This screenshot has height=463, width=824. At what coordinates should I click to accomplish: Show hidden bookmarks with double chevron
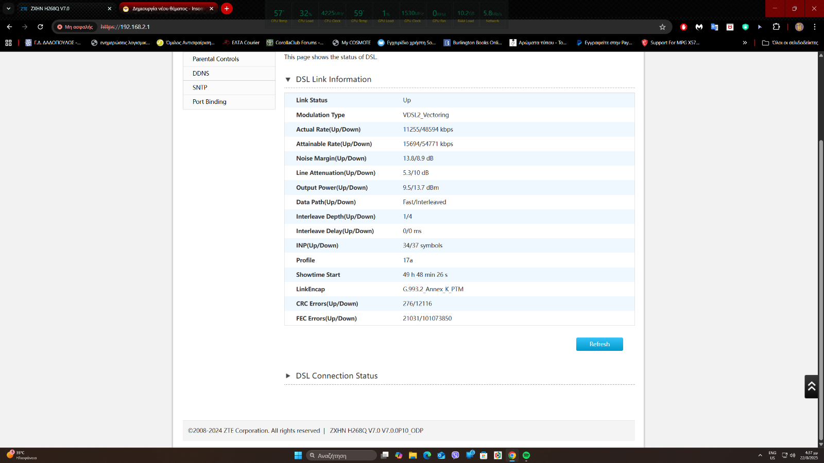coord(745,43)
